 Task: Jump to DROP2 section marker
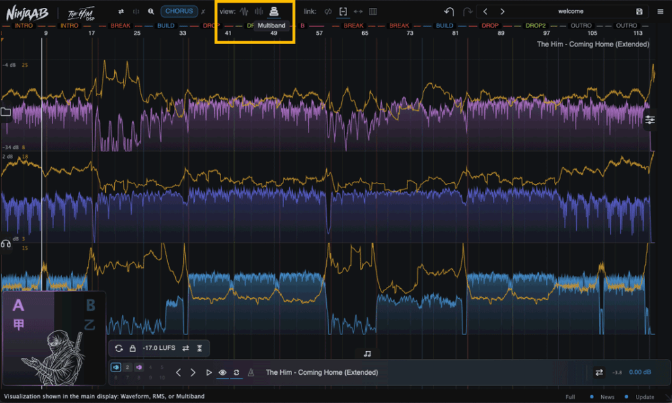click(x=535, y=26)
